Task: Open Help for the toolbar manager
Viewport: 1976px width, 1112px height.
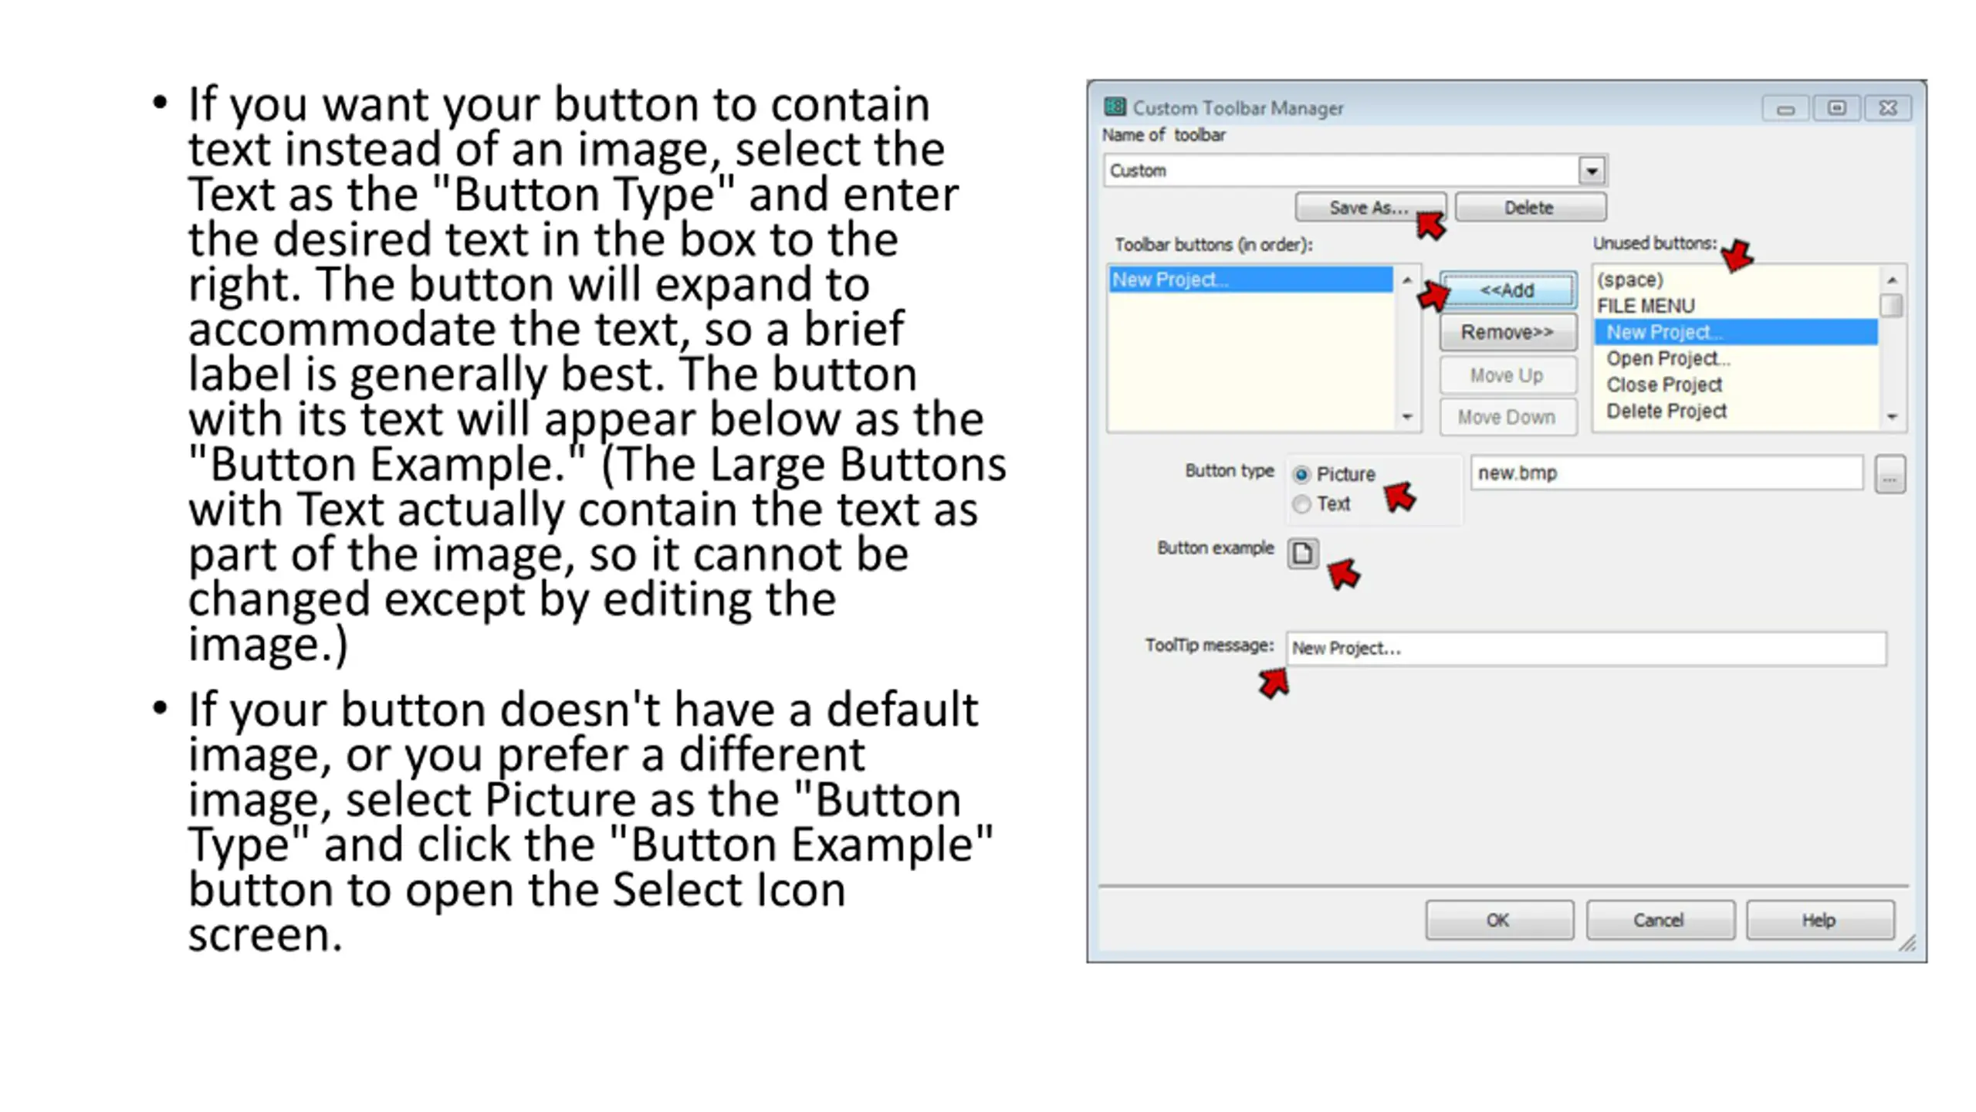Action: click(x=1819, y=920)
